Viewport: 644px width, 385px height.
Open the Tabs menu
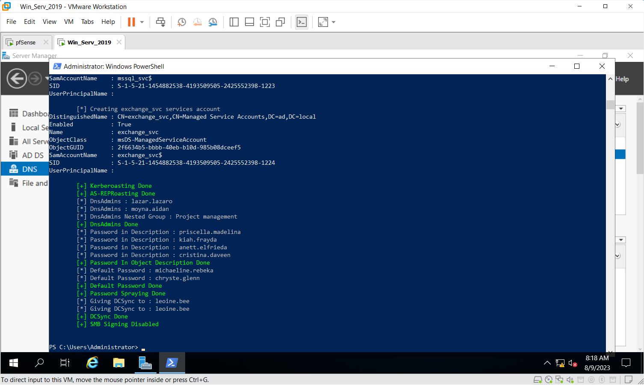click(88, 22)
